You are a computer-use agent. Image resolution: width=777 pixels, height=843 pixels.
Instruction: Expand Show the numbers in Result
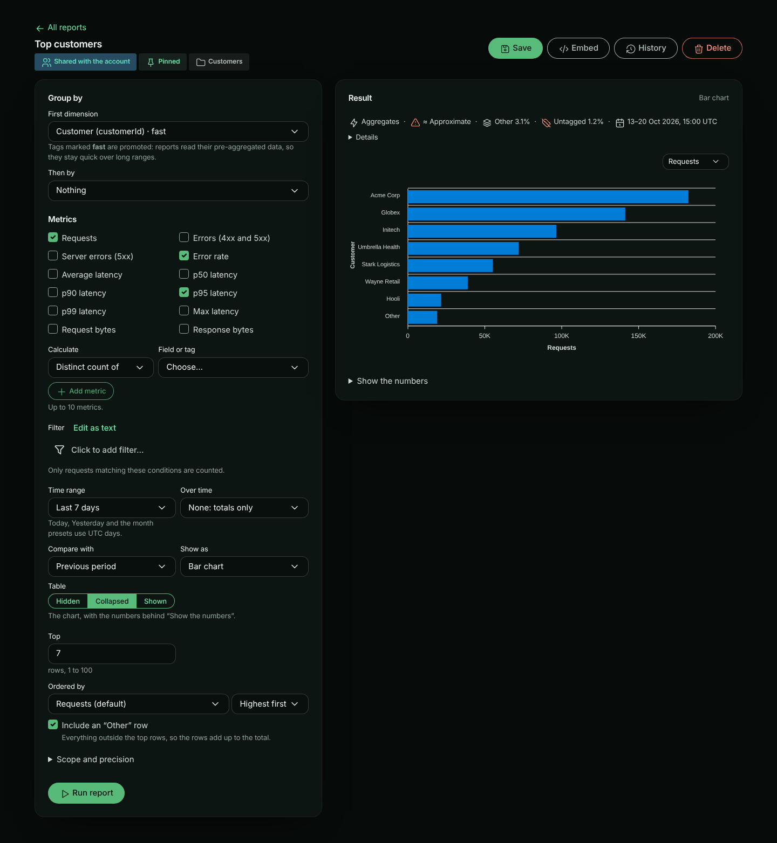(388, 381)
